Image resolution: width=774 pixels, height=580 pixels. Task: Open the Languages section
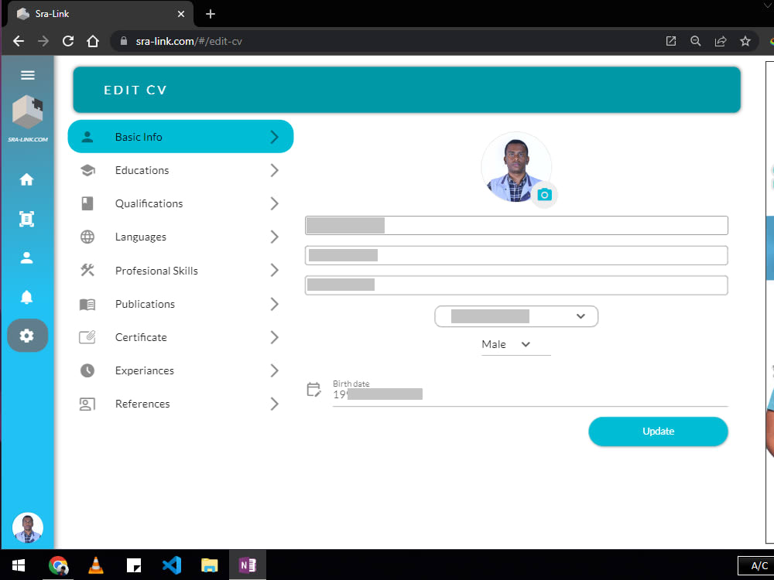click(x=180, y=237)
